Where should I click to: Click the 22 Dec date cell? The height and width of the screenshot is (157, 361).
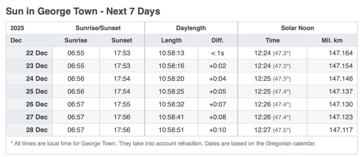point(36,53)
